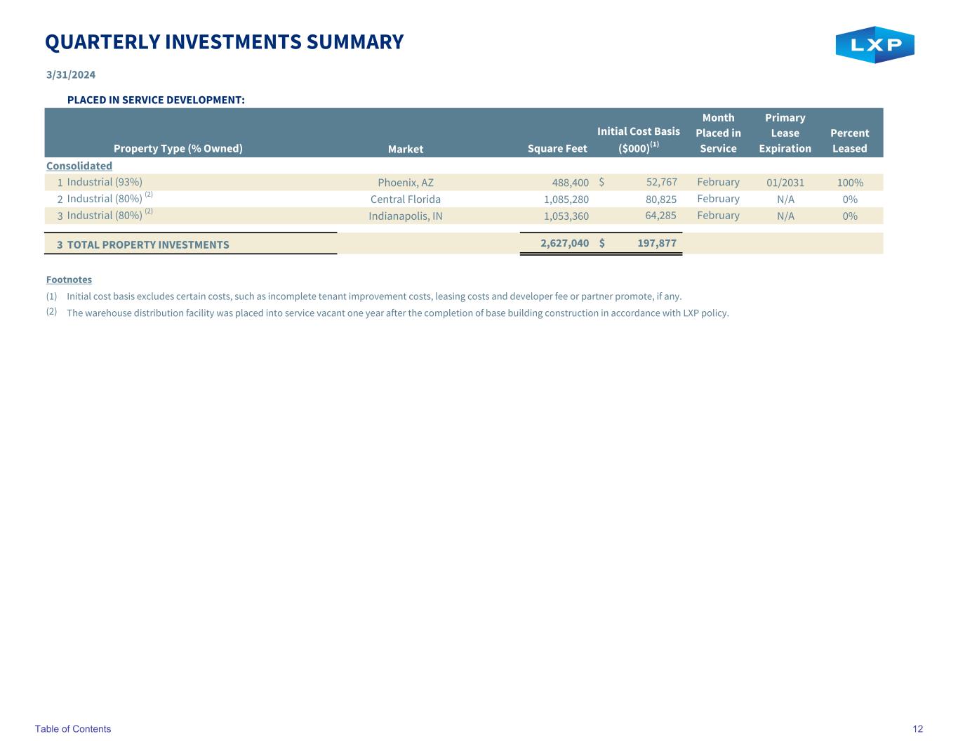The image size is (958, 741).
Task: Click the 2,627,040 total square feet value
Action: tap(564, 244)
